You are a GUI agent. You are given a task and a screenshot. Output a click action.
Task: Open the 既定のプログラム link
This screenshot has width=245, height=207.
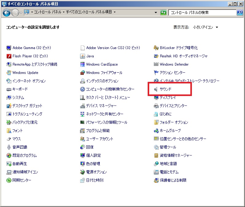pyautogui.click(x=25, y=155)
